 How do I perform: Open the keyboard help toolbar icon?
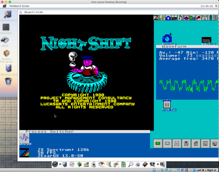(175, 18)
